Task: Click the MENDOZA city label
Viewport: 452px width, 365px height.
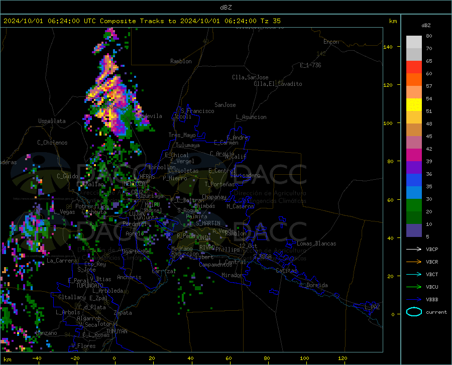Action: 134,184
